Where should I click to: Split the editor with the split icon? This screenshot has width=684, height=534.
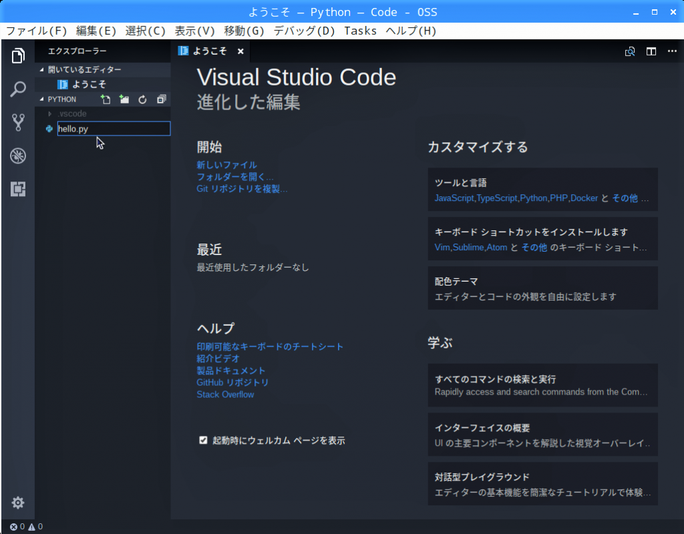[x=651, y=51]
